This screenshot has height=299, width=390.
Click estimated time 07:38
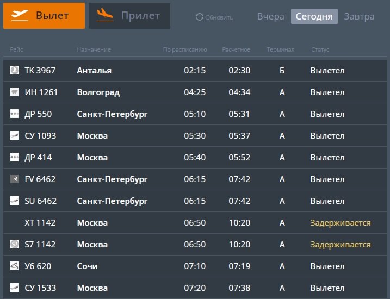[x=239, y=288]
